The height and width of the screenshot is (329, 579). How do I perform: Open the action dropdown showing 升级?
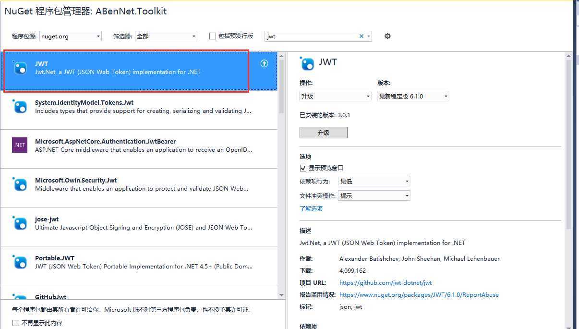335,96
